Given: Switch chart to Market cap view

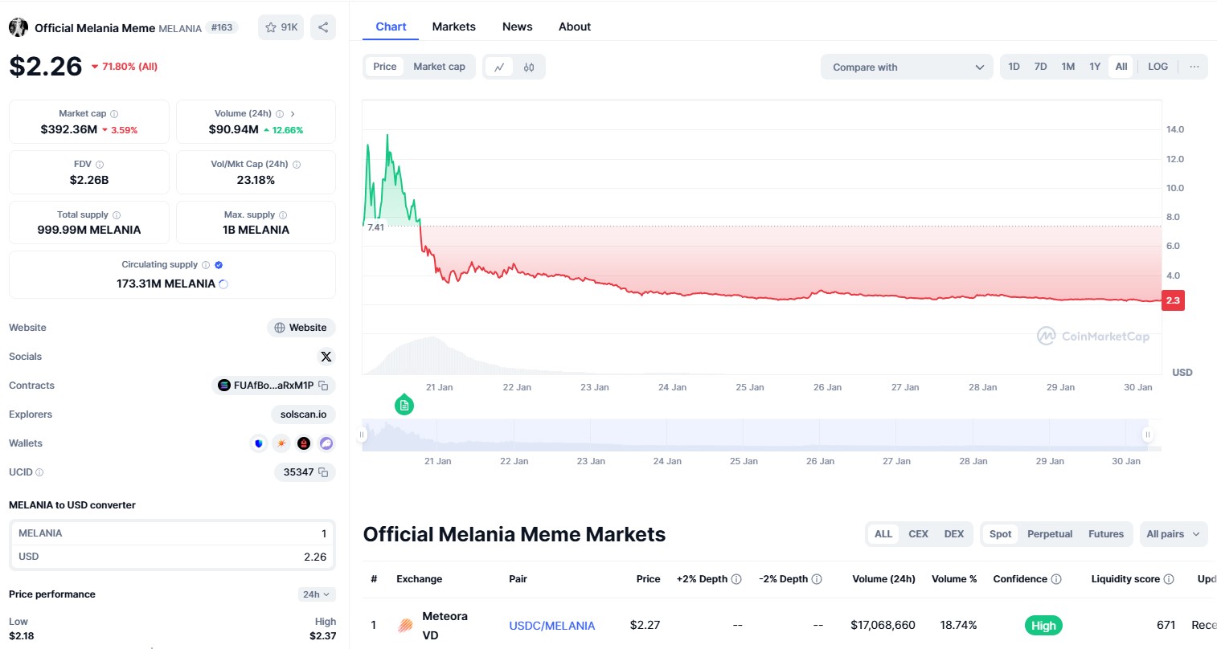Looking at the screenshot, I should pos(439,67).
